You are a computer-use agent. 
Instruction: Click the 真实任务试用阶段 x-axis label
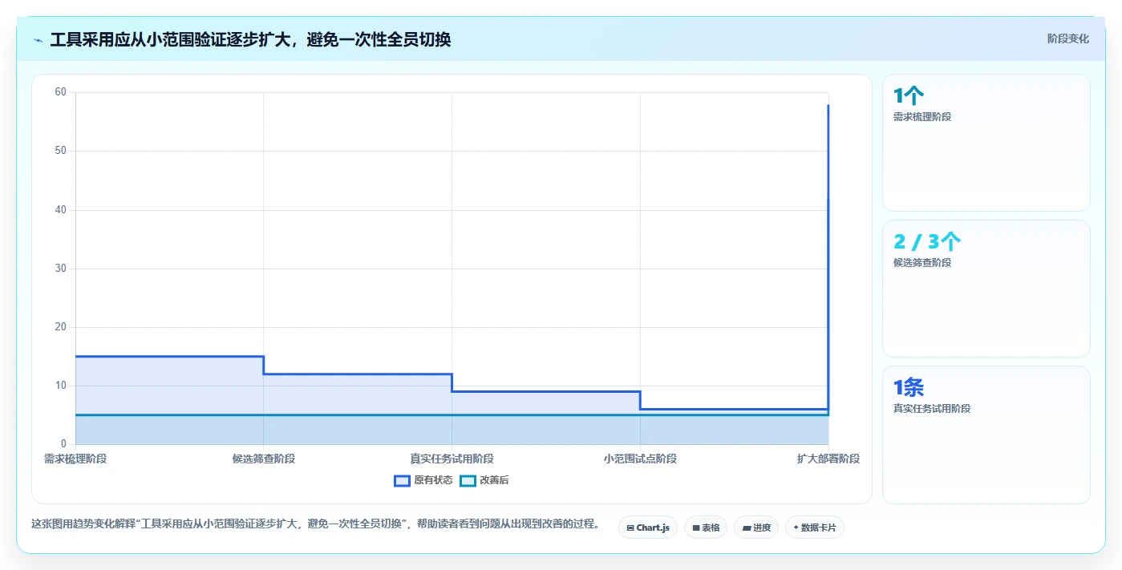tap(452, 459)
